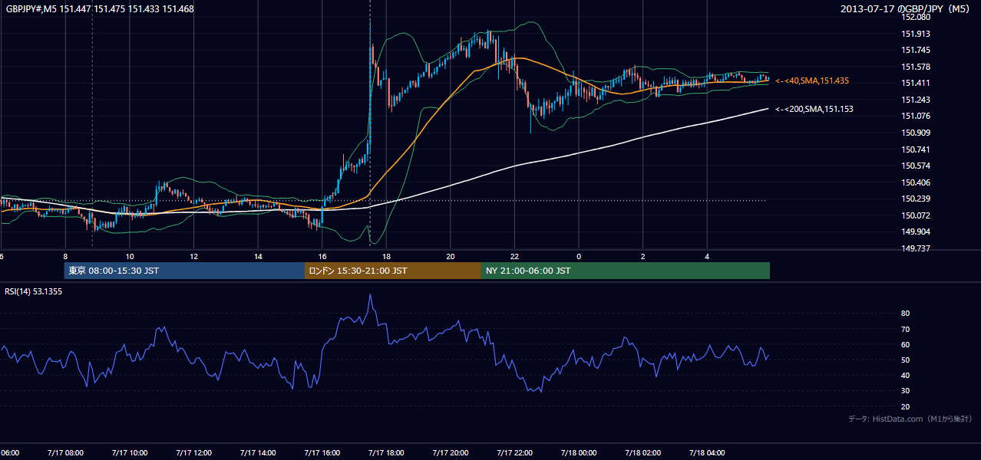
Task: Click the 7/18 02:00 time axis label
Action: click(x=642, y=452)
